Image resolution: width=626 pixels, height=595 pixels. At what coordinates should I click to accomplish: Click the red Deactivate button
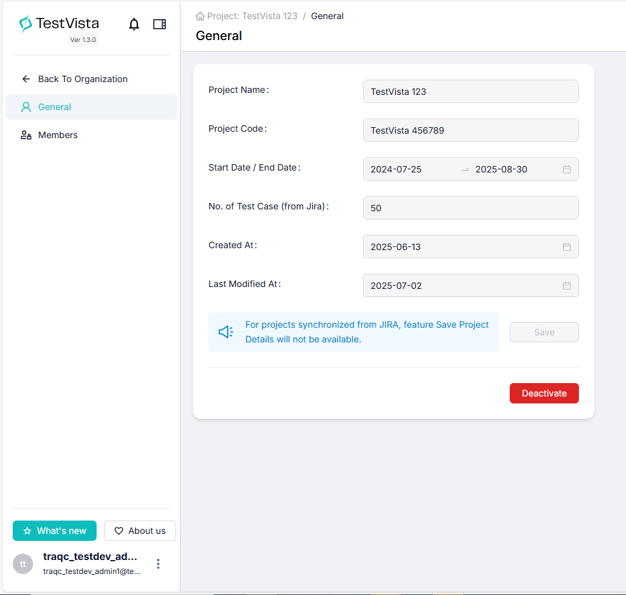(544, 393)
